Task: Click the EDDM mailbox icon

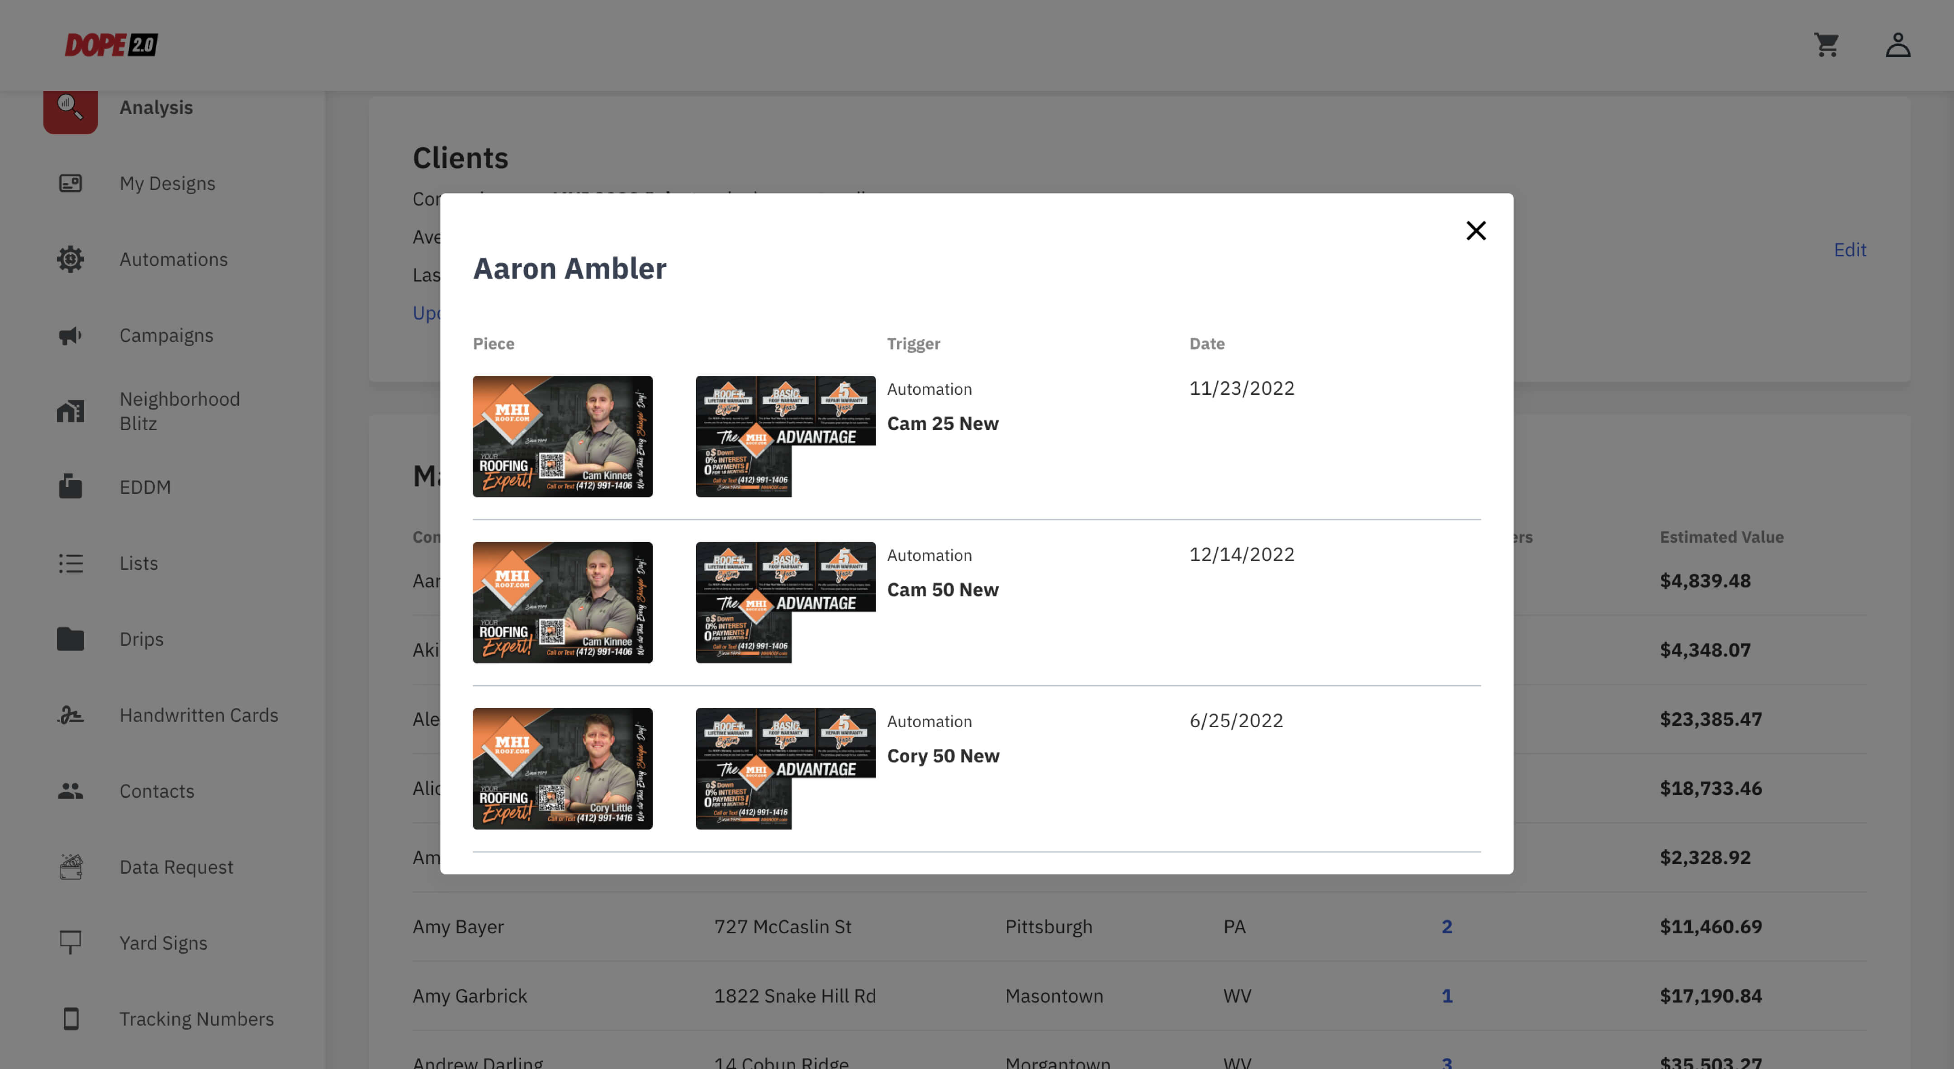Action: coord(71,487)
